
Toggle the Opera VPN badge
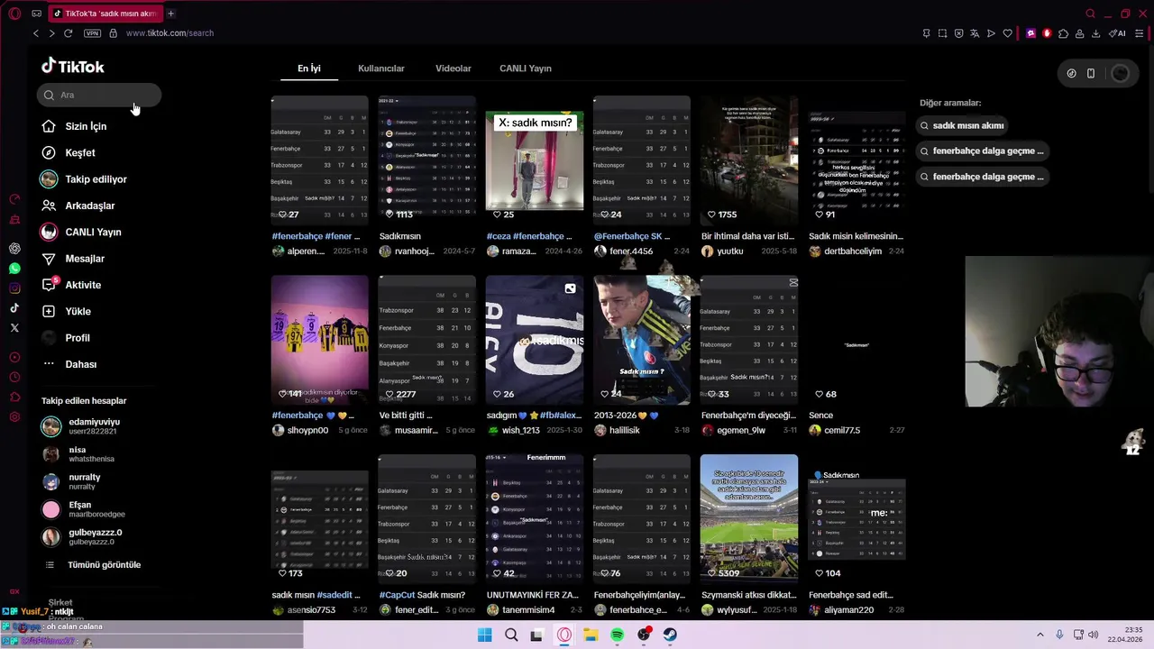pyautogui.click(x=92, y=33)
